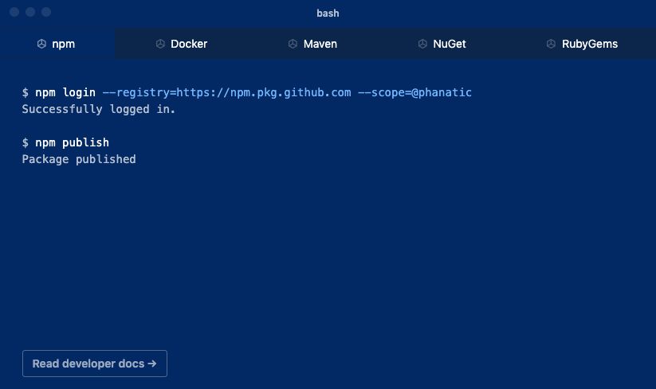This screenshot has width=656, height=389.
Task: Click the 'bash' window title
Action: point(328,14)
